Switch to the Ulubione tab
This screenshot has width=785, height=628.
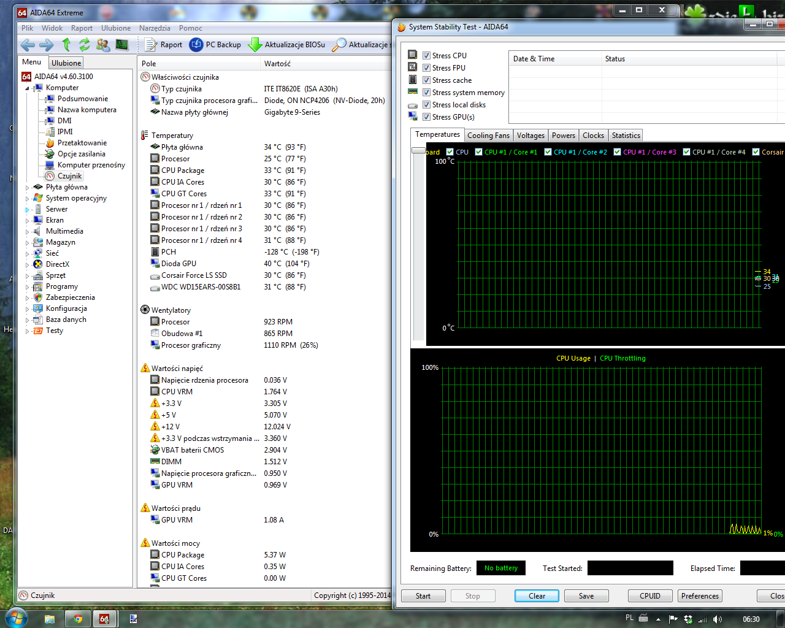(66, 63)
